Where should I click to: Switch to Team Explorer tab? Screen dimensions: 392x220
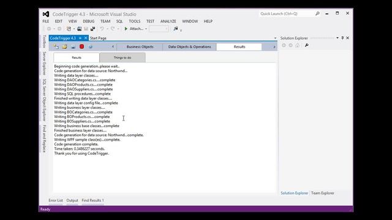[x=323, y=193]
